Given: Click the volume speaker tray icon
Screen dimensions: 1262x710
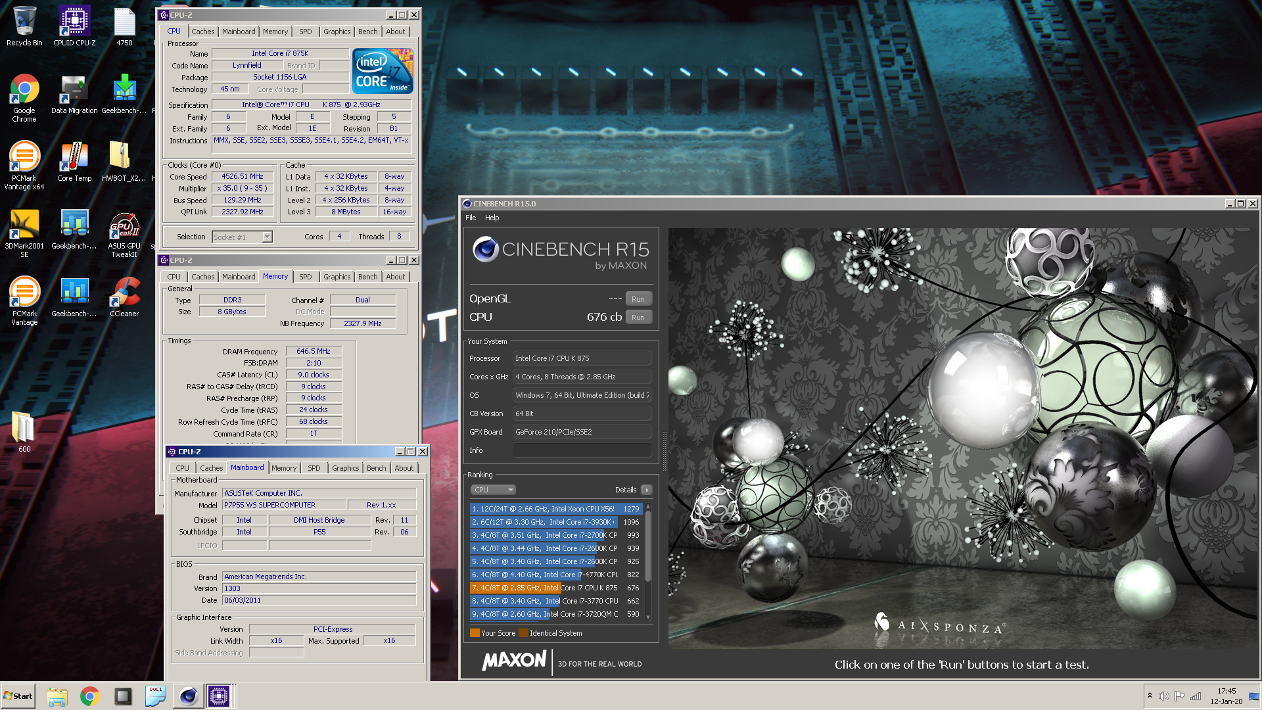Looking at the screenshot, I should pos(1163,696).
